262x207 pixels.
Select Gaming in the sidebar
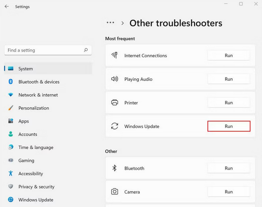[x=48, y=160]
